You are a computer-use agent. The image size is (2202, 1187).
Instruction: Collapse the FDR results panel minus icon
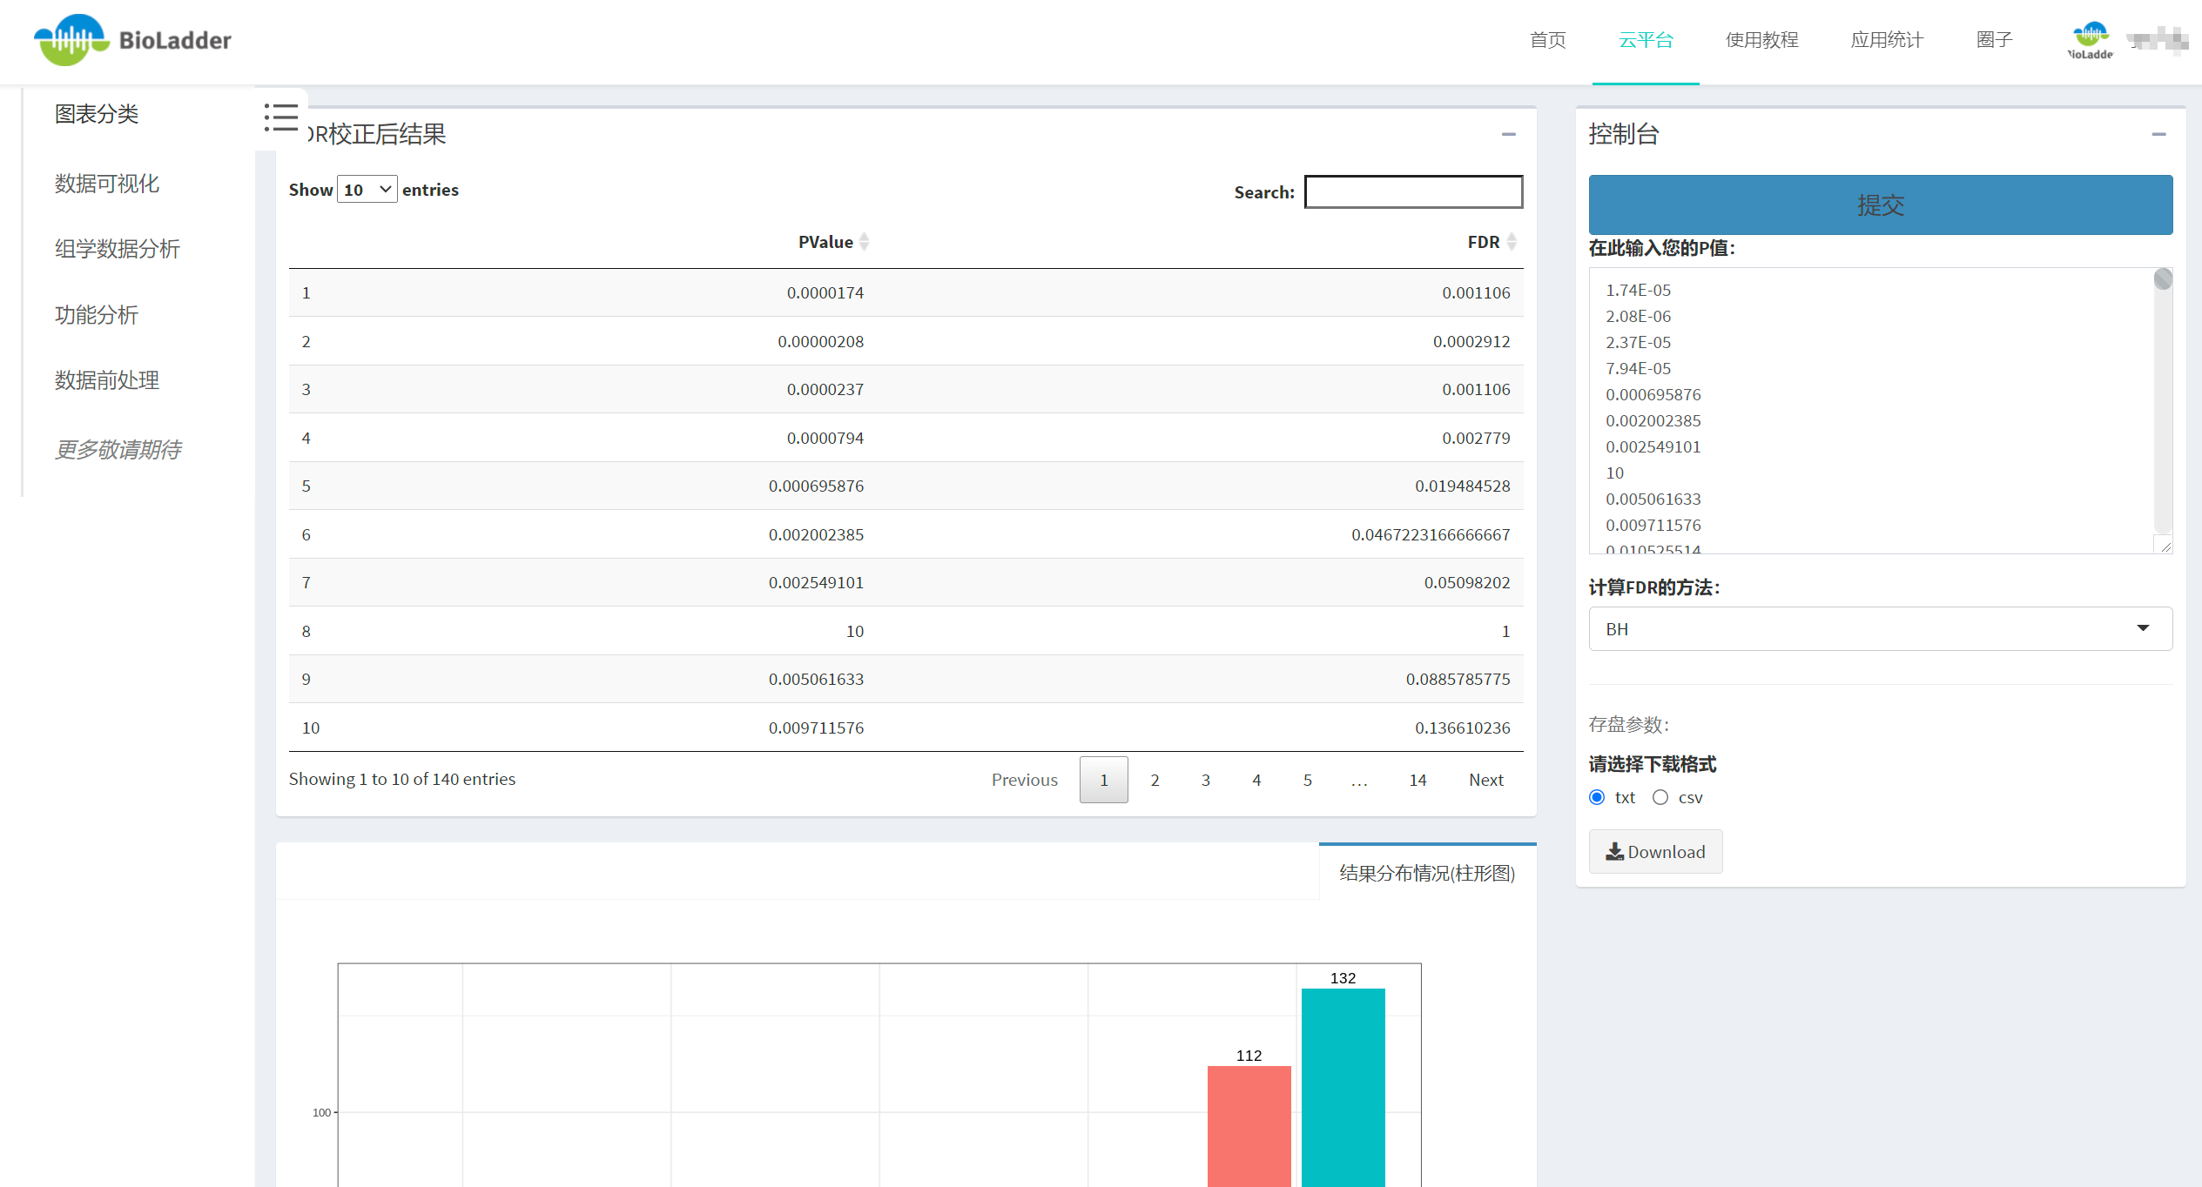point(1508,134)
